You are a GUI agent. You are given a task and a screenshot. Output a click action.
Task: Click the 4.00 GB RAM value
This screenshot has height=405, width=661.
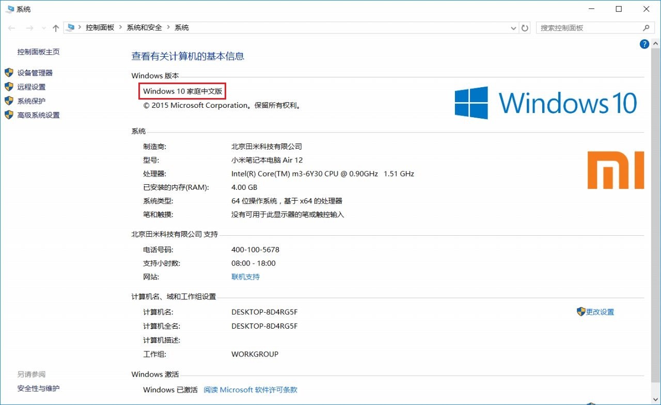[x=244, y=187]
